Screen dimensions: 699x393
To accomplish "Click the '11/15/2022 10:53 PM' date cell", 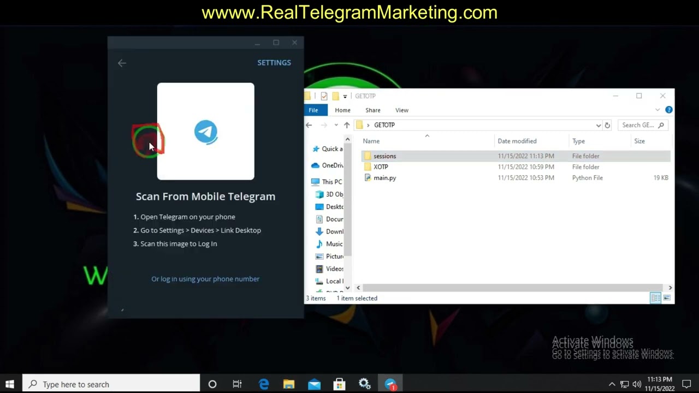I will (x=526, y=178).
